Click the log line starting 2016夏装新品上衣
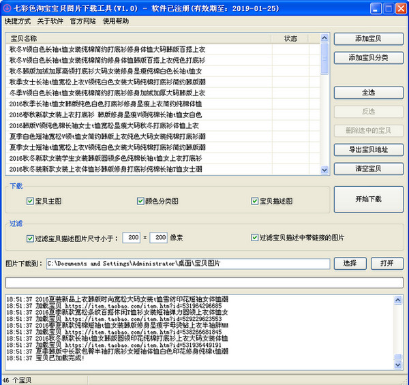 pyautogui.click(x=117, y=299)
